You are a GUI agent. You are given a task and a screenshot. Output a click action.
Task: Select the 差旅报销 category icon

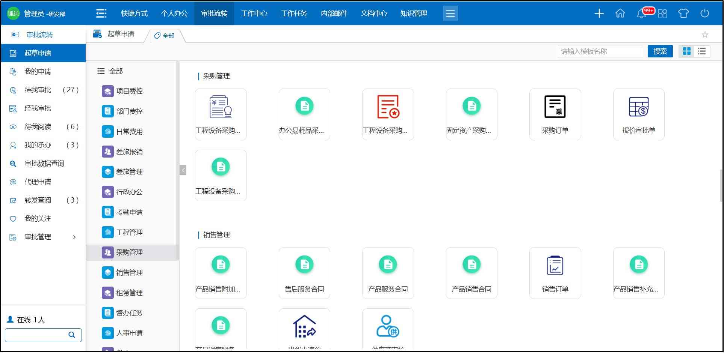point(107,151)
